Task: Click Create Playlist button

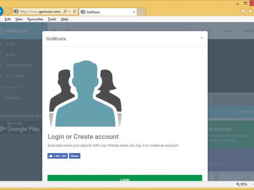Action: [242, 111]
